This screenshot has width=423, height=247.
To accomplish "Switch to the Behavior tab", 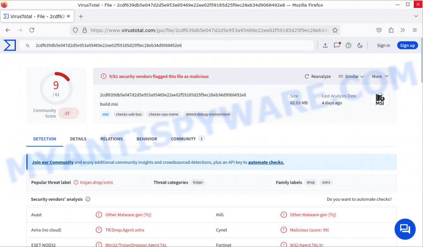I will coord(147,139).
